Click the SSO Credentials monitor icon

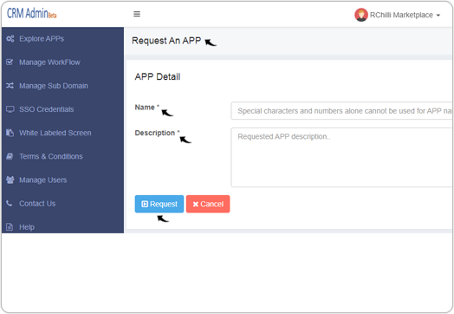tap(10, 109)
